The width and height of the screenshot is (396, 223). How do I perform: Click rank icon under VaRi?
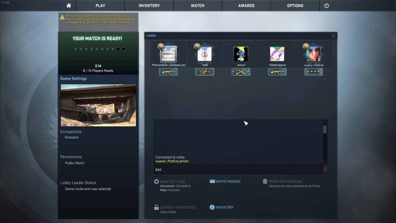[204, 72]
